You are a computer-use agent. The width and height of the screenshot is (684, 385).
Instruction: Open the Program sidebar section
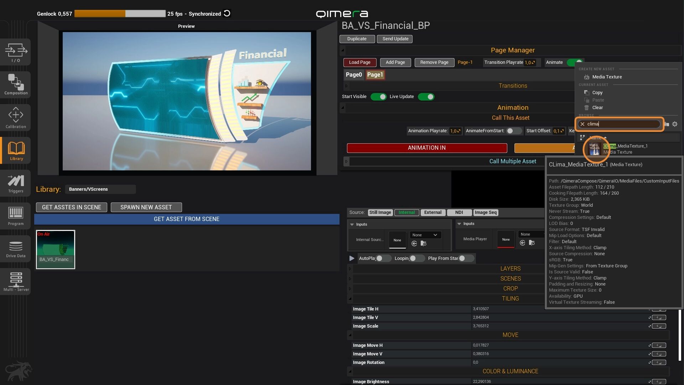(16, 216)
